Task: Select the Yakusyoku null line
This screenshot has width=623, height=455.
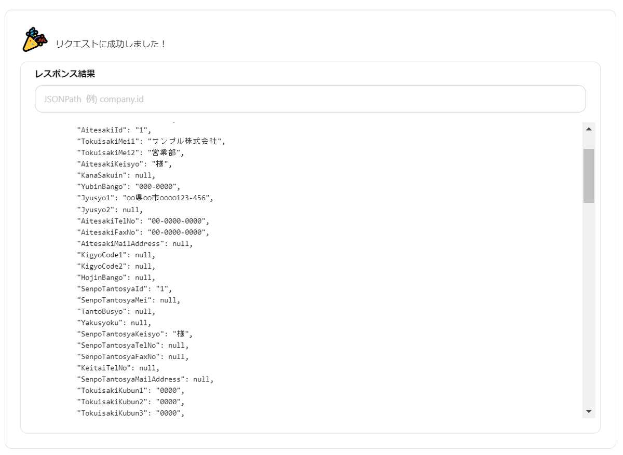Action: [x=114, y=323]
